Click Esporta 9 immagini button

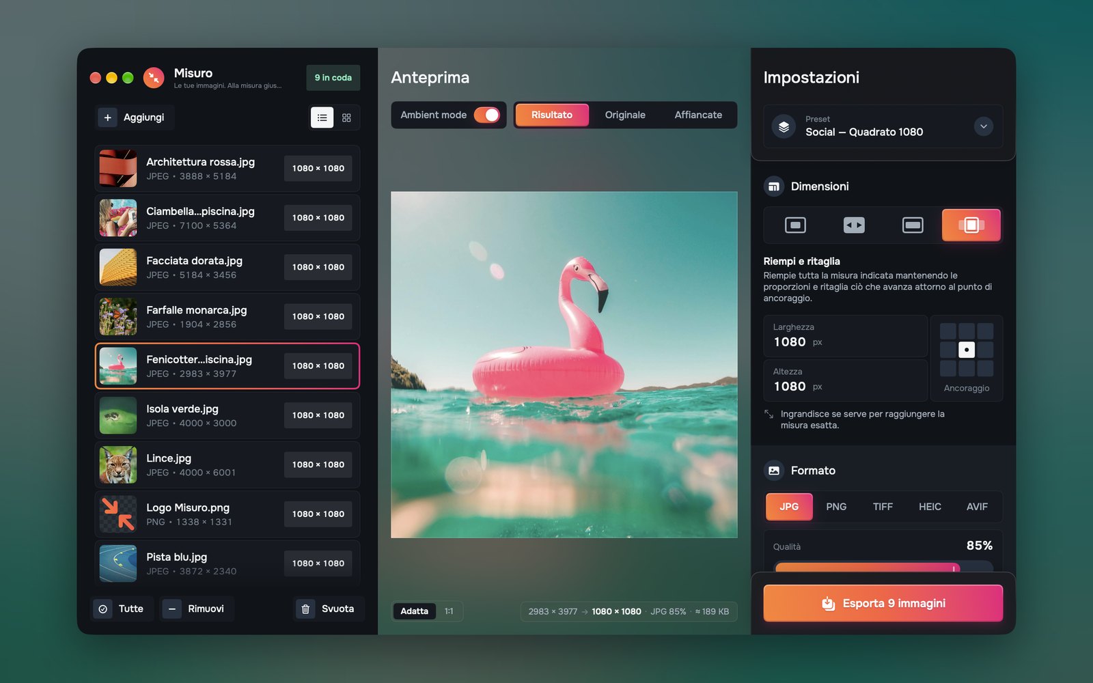click(883, 603)
